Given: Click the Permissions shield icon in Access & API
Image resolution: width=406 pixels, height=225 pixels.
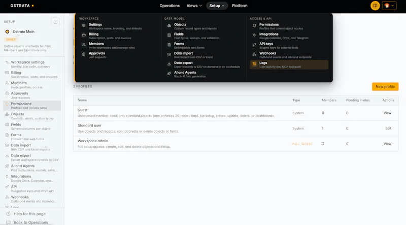Looking at the screenshot, I should [254, 25].
